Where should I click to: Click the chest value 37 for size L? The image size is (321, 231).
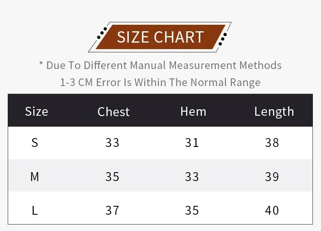click(112, 210)
